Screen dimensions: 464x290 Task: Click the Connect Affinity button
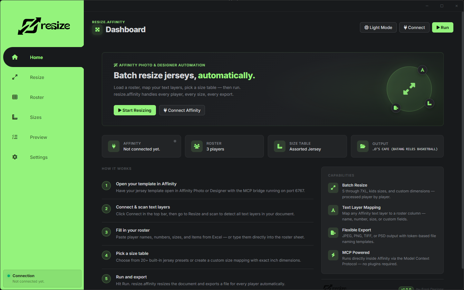(182, 110)
